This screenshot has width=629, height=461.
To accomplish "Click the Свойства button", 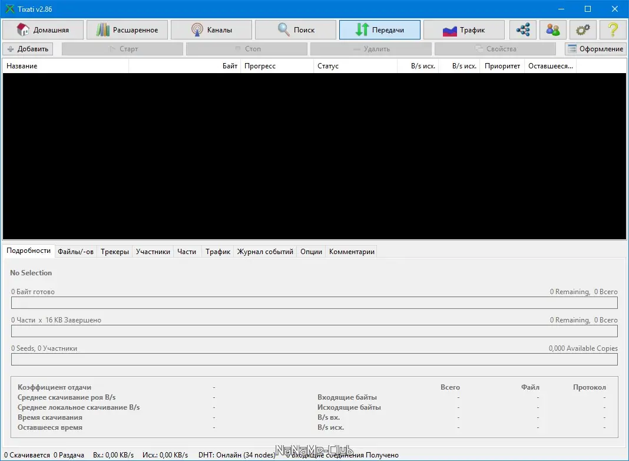I will (495, 49).
